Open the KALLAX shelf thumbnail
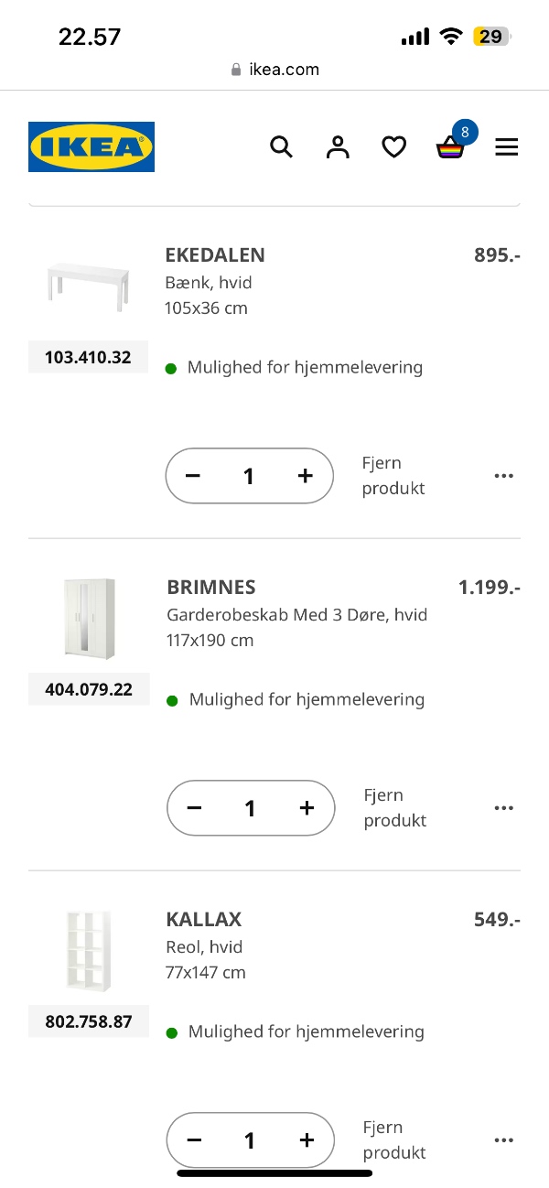Image resolution: width=549 pixels, height=1188 pixels. (87, 949)
